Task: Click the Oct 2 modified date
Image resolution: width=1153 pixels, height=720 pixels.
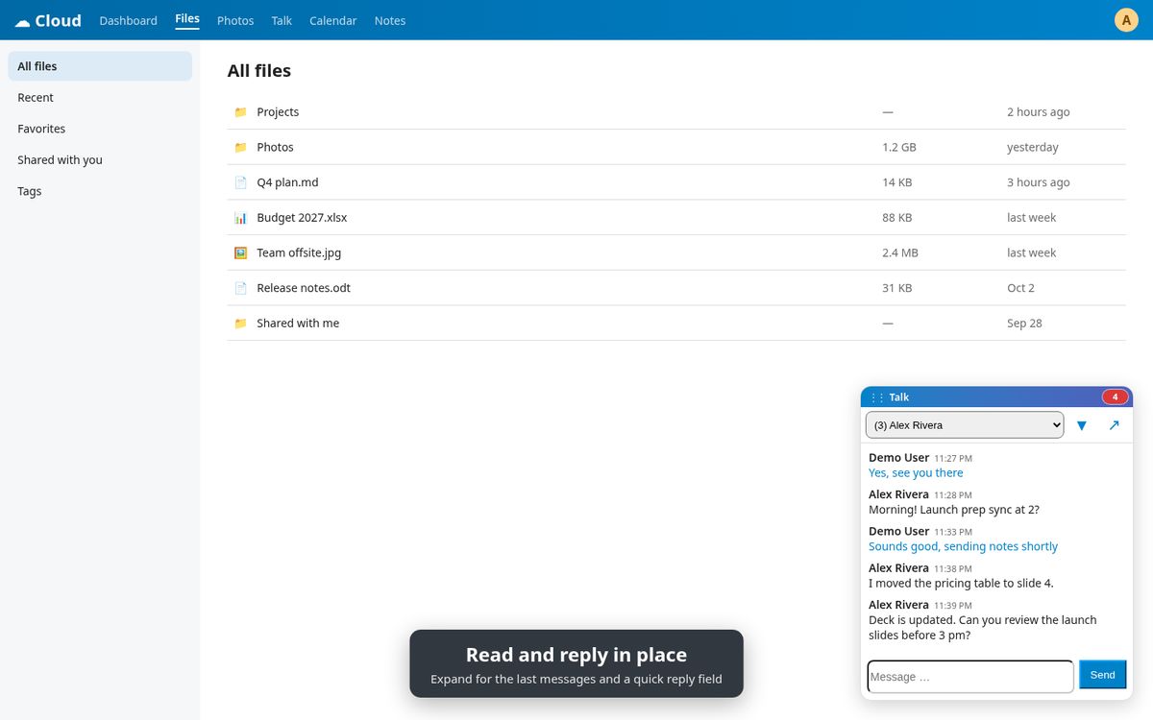Action: [1020, 288]
